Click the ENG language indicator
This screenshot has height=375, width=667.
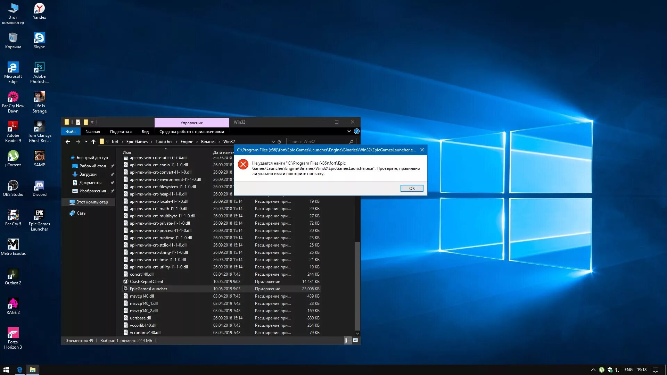(628, 370)
